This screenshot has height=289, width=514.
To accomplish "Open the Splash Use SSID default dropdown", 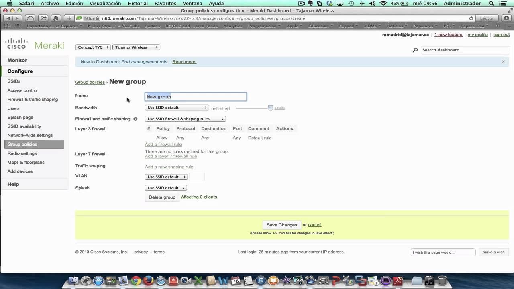I will [x=166, y=188].
